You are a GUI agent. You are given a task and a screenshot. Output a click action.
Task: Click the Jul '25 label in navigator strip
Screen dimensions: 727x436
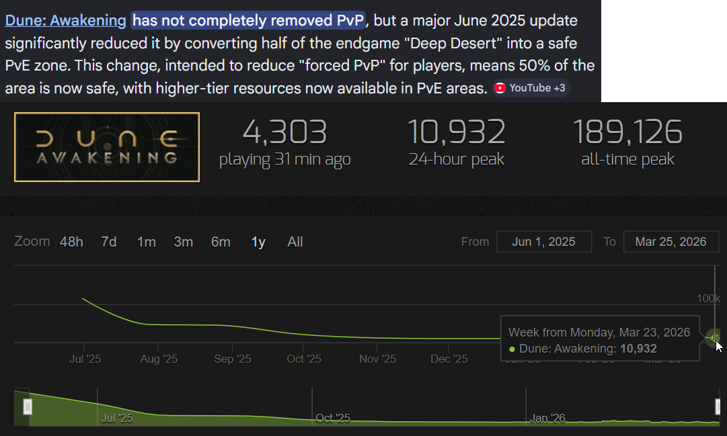[117, 419]
